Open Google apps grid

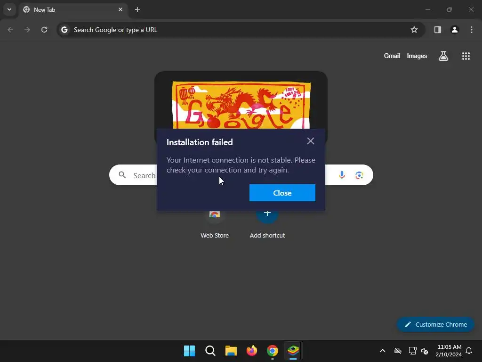point(466,56)
